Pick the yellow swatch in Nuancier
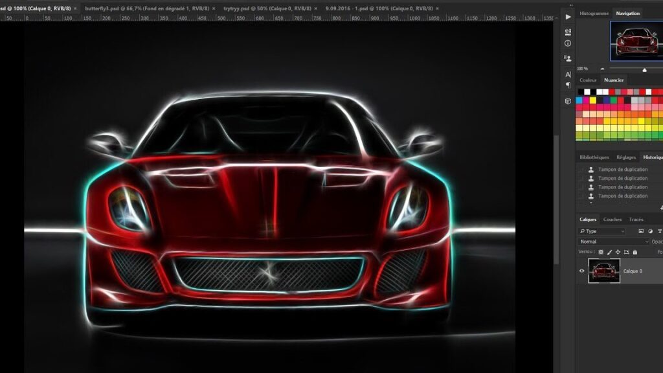This screenshot has width=663, height=373. click(x=593, y=100)
